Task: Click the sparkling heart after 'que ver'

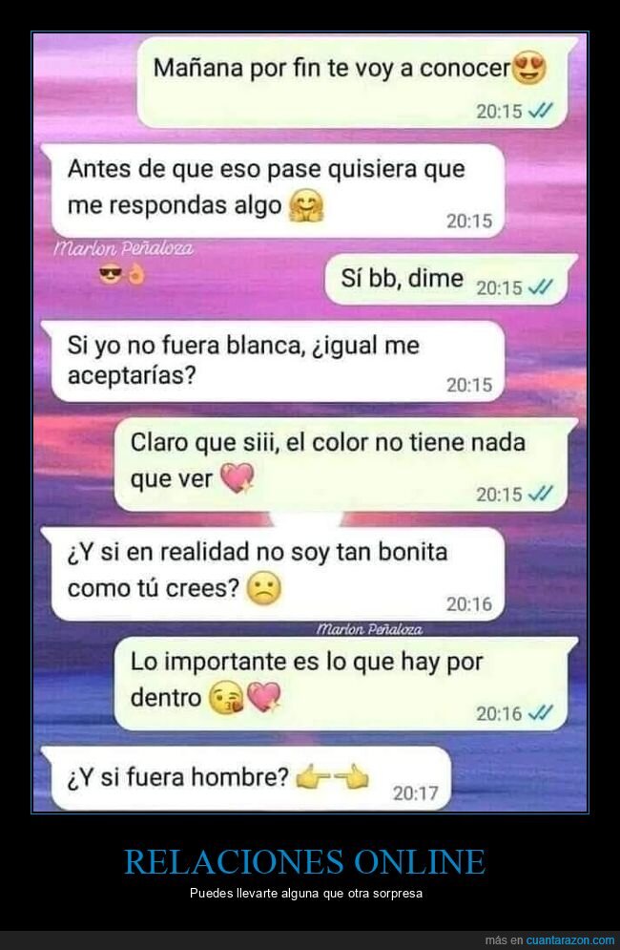Action: [237, 478]
